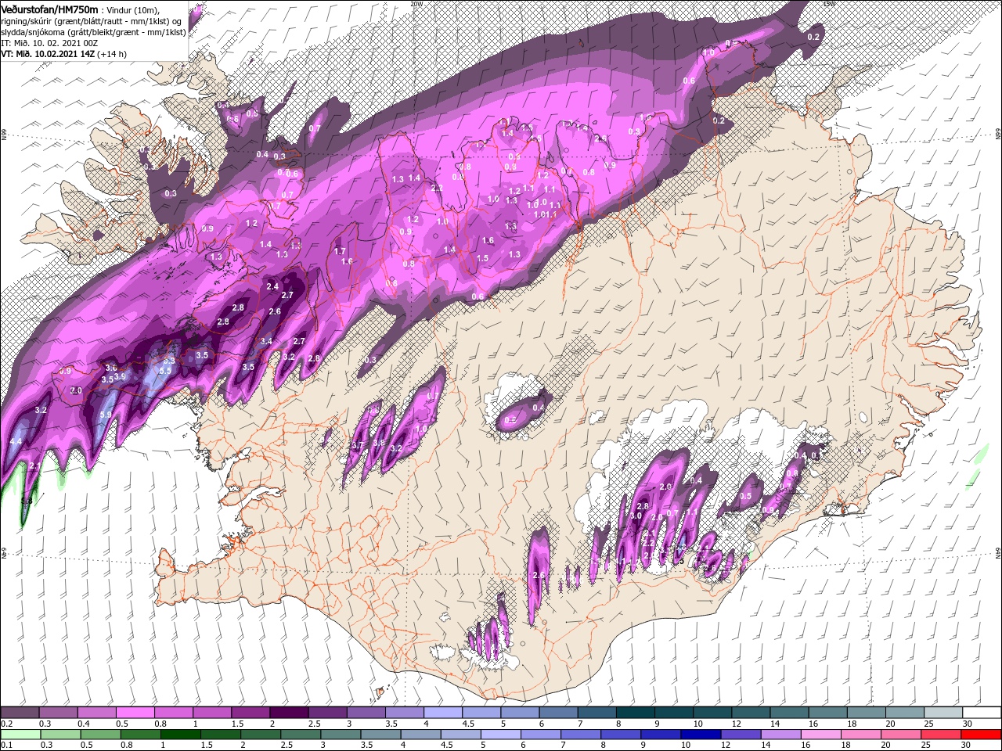The width and height of the screenshot is (1002, 751).
Task: Click the 'slydda/snjókoma (grátt/bleikt/grænt - mm/1klst)' line
Action: (x=93, y=32)
